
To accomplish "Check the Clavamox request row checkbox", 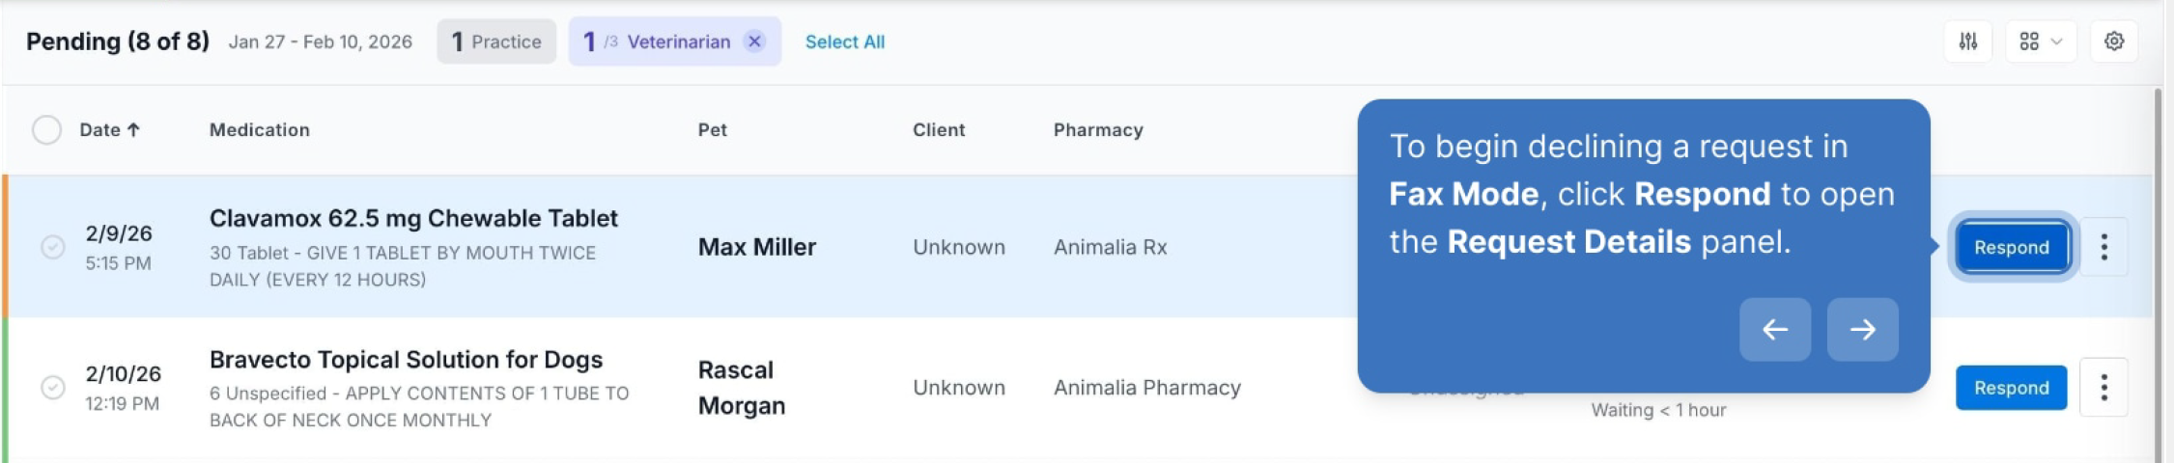I will point(53,247).
